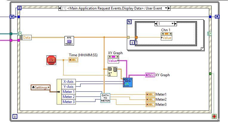Click the loop stop condition terminal

[214, 116]
